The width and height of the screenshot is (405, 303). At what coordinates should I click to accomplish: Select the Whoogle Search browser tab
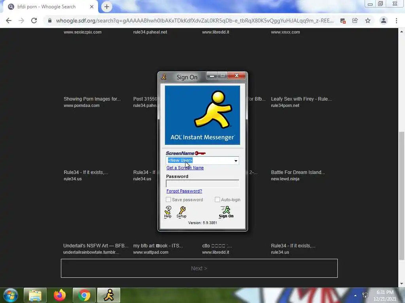[x=50, y=7]
